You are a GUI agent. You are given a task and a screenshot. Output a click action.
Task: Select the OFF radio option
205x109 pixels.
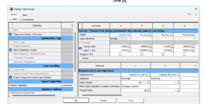[10, 31]
